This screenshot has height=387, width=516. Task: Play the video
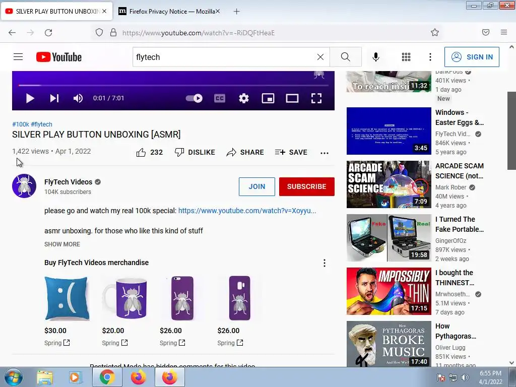pyautogui.click(x=30, y=98)
